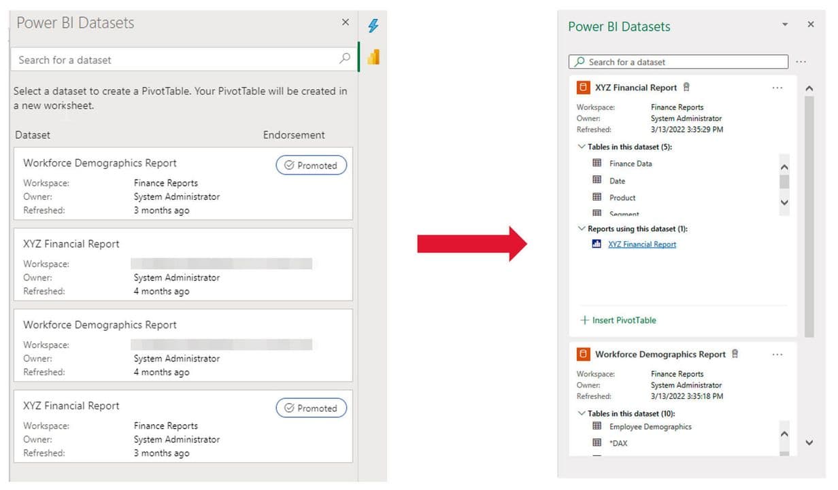Viewport: 838px width, 490px height.
Task: Open more options next to the search box
Action: (801, 62)
